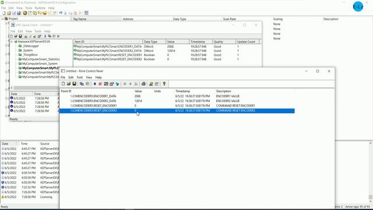Click Copy icon in Point Control Panel toolbar

coord(82,84)
